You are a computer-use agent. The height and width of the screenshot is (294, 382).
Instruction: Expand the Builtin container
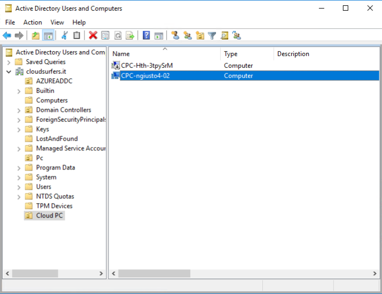tap(19, 91)
